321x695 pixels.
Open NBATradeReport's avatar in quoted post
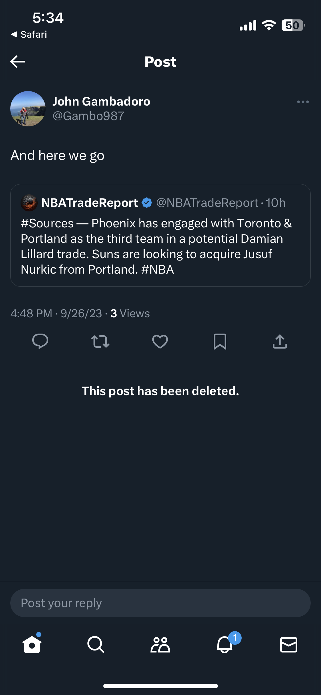tap(29, 203)
